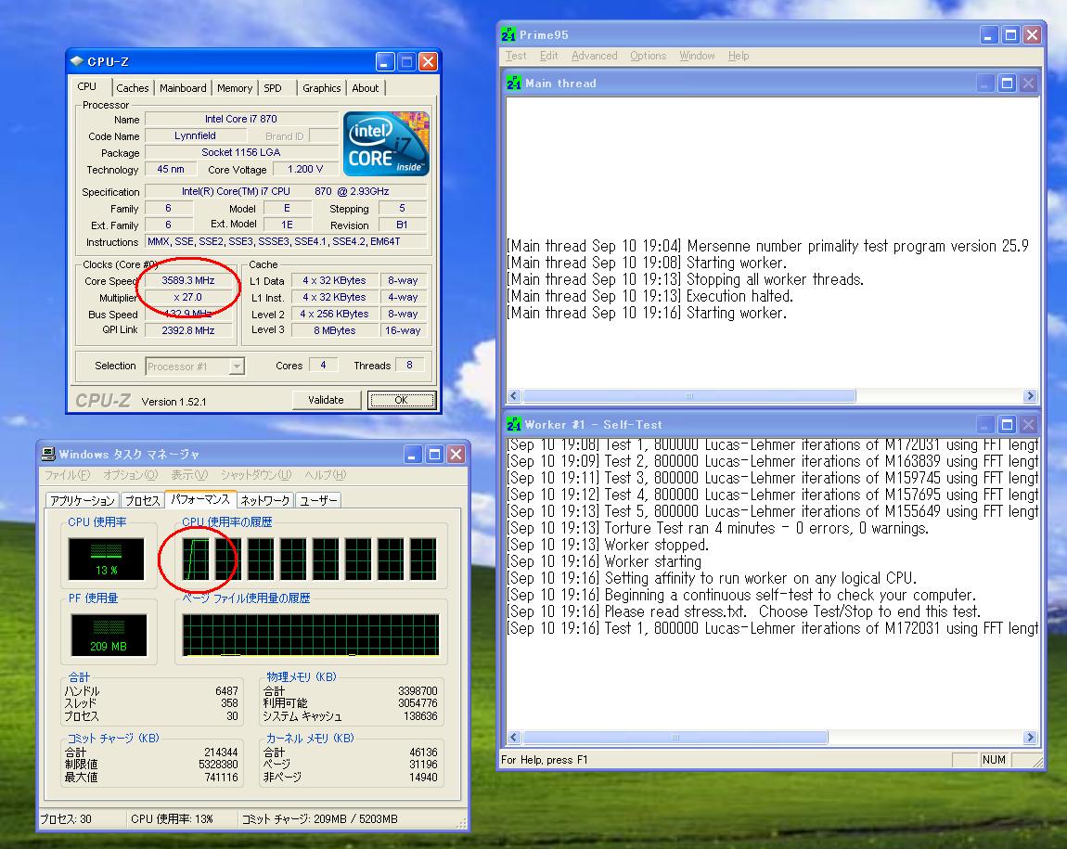Image resolution: width=1067 pixels, height=849 pixels.
Task: Maximize the Worker #1 sub-window
Action: [x=1007, y=425]
